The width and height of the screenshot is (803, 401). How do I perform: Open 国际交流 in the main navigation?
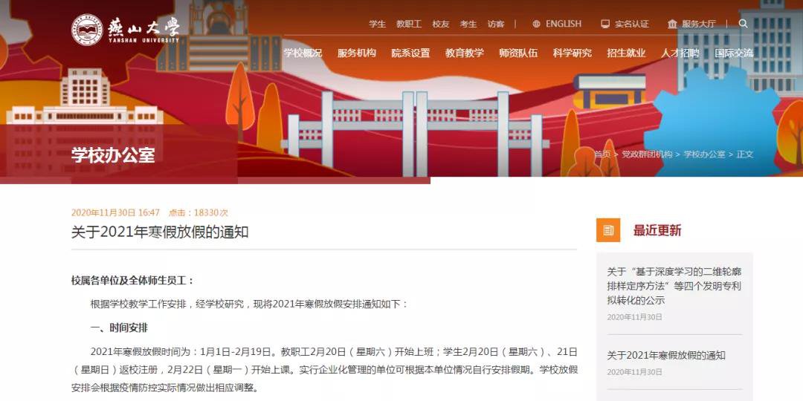pos(734,53)
